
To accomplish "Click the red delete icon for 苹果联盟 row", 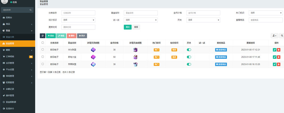I will (x=279, y=64).
